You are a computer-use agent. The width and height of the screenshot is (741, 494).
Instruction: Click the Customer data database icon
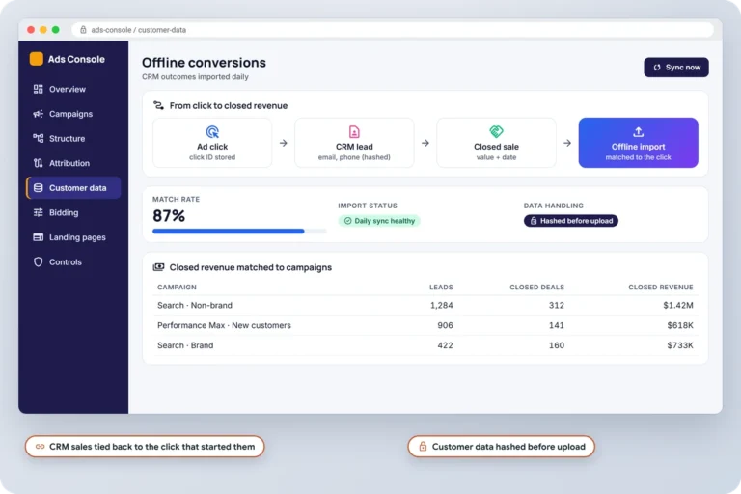pos(39,188)
